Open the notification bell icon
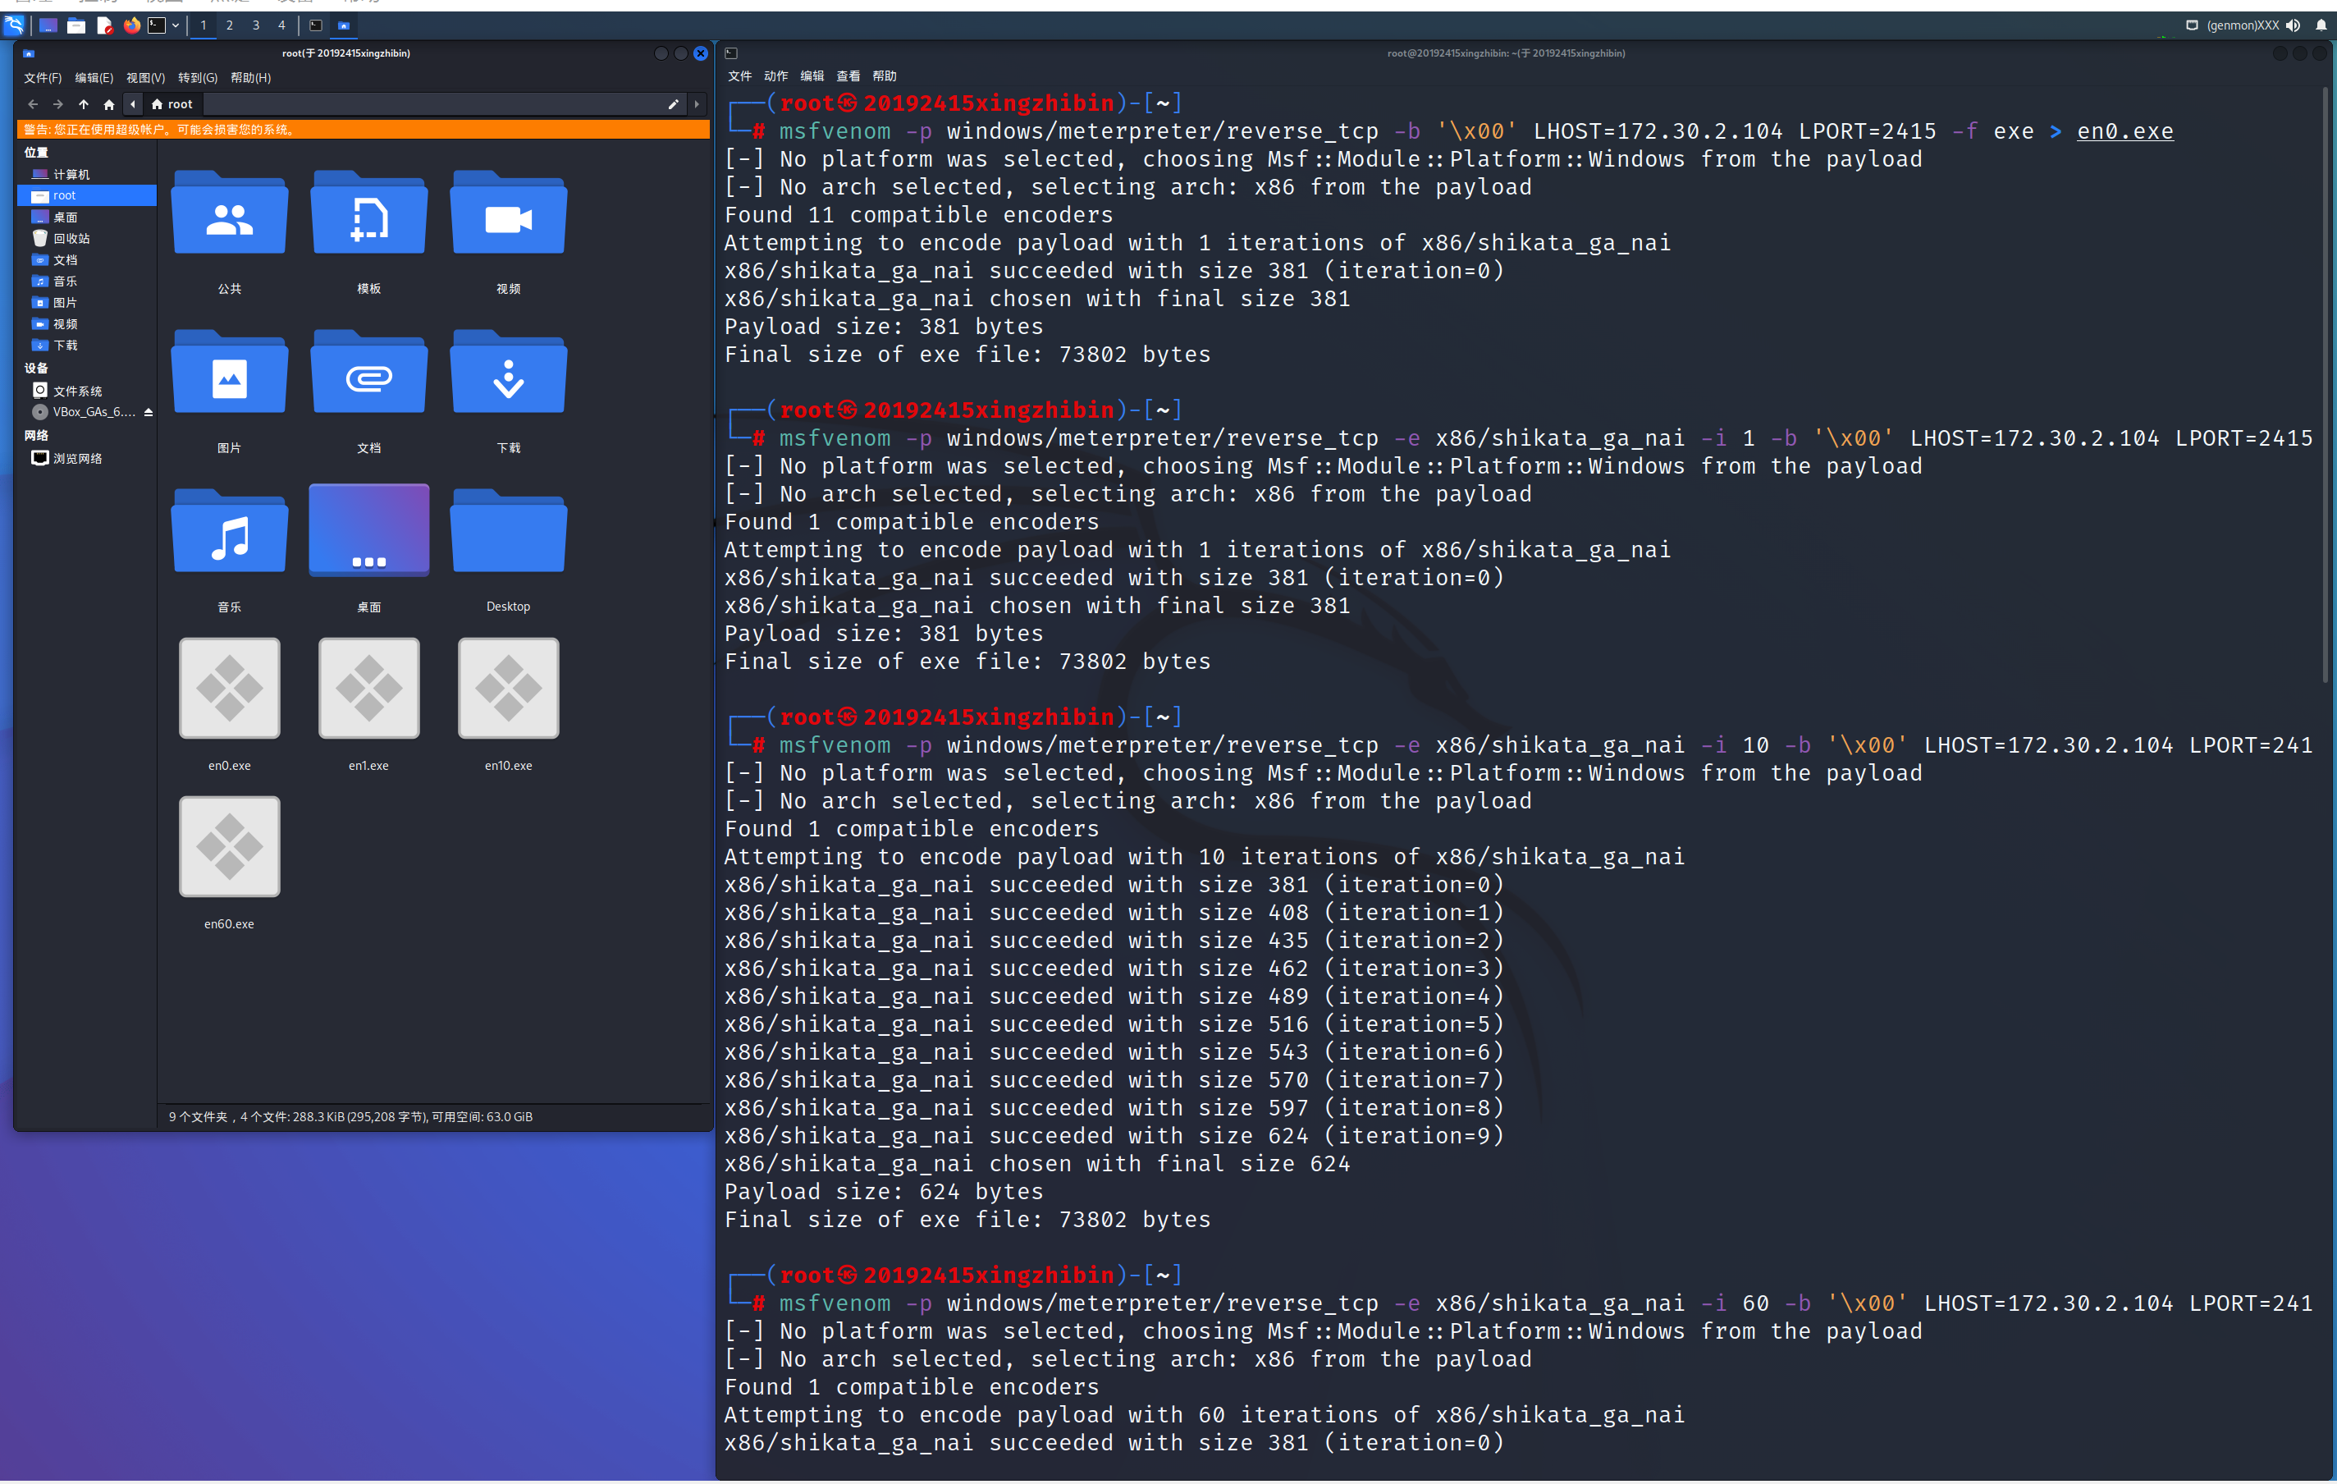This screenshot has width=2337, height=1484. point(2321,25)
